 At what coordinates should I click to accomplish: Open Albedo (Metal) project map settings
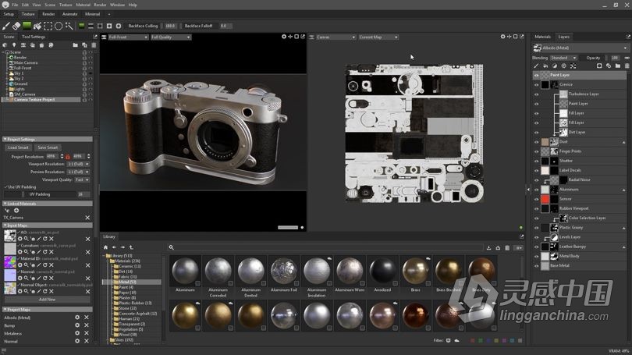(x=77, y=318)
